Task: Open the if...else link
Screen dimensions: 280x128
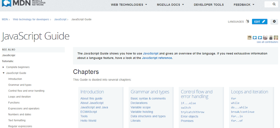Action: tap(188, 103)
